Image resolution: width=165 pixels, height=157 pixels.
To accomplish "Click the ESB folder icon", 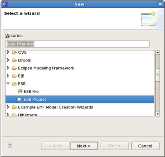I will (14, 84).
